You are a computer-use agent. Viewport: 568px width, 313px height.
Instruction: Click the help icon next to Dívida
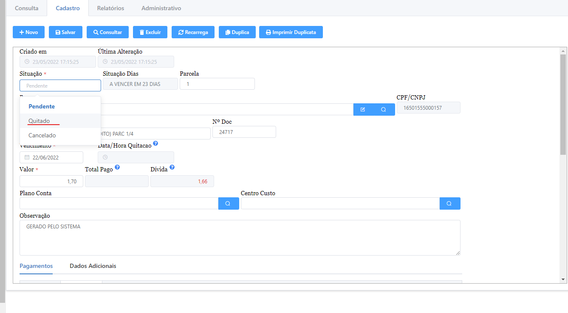coord(172,168)
